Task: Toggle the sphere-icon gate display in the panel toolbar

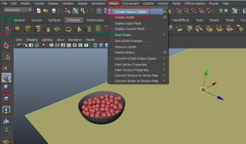Action: coord(63,46)
